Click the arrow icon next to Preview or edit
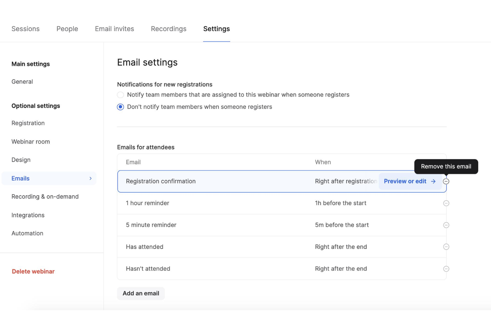This screenshot has width=491, height=327. pyautogui.click(x=433, y=181)
